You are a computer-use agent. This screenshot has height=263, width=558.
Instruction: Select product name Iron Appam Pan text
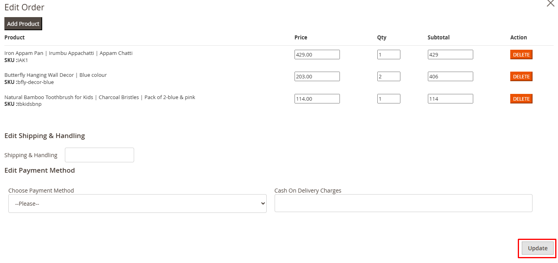point(68,53)
